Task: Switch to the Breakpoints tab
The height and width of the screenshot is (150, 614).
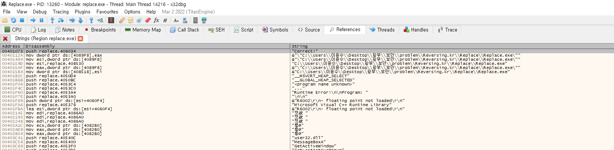Action: [100, 30]
